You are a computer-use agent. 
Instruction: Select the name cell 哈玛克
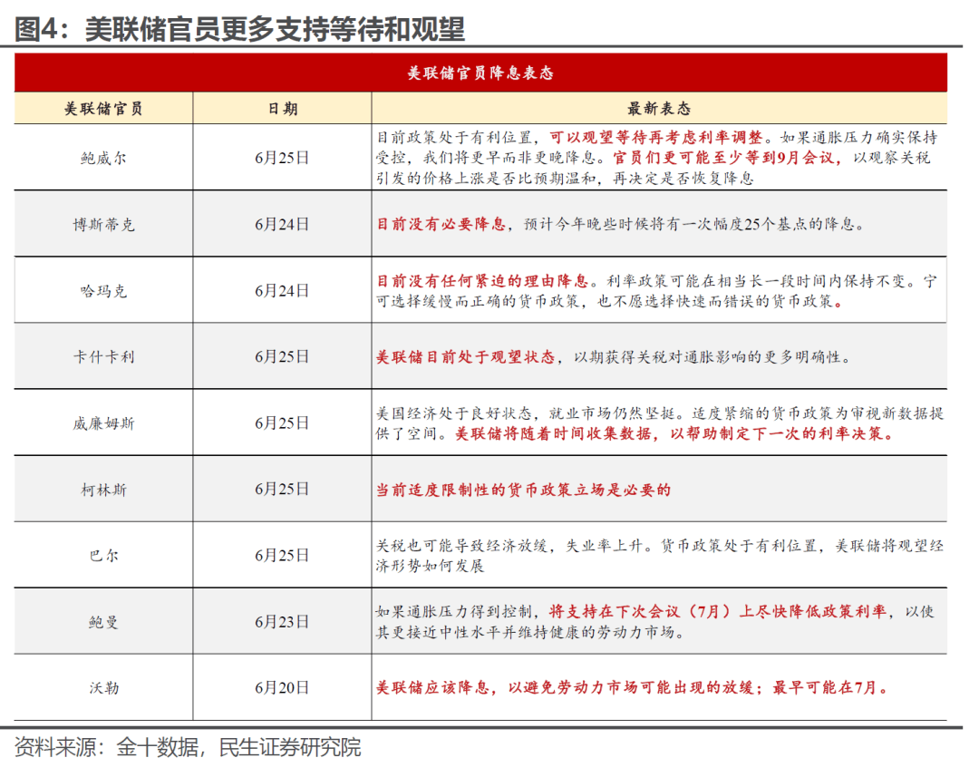(103, 291)
